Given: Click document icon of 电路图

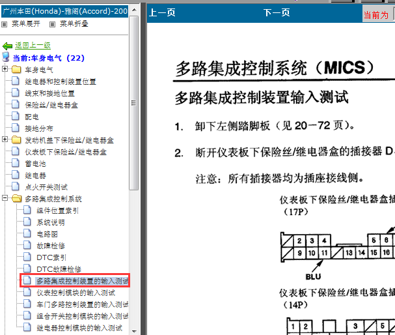Looking at the screenshot, I should 27,233.
